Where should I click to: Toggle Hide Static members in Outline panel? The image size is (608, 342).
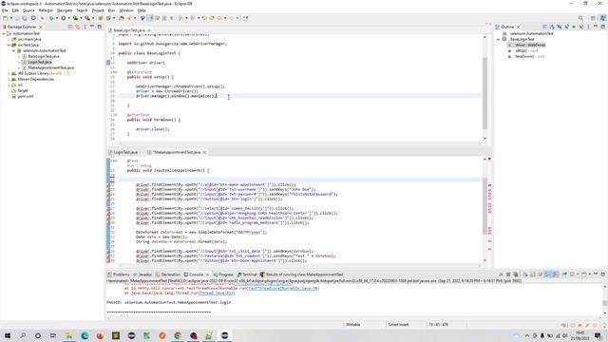[566, 27]
